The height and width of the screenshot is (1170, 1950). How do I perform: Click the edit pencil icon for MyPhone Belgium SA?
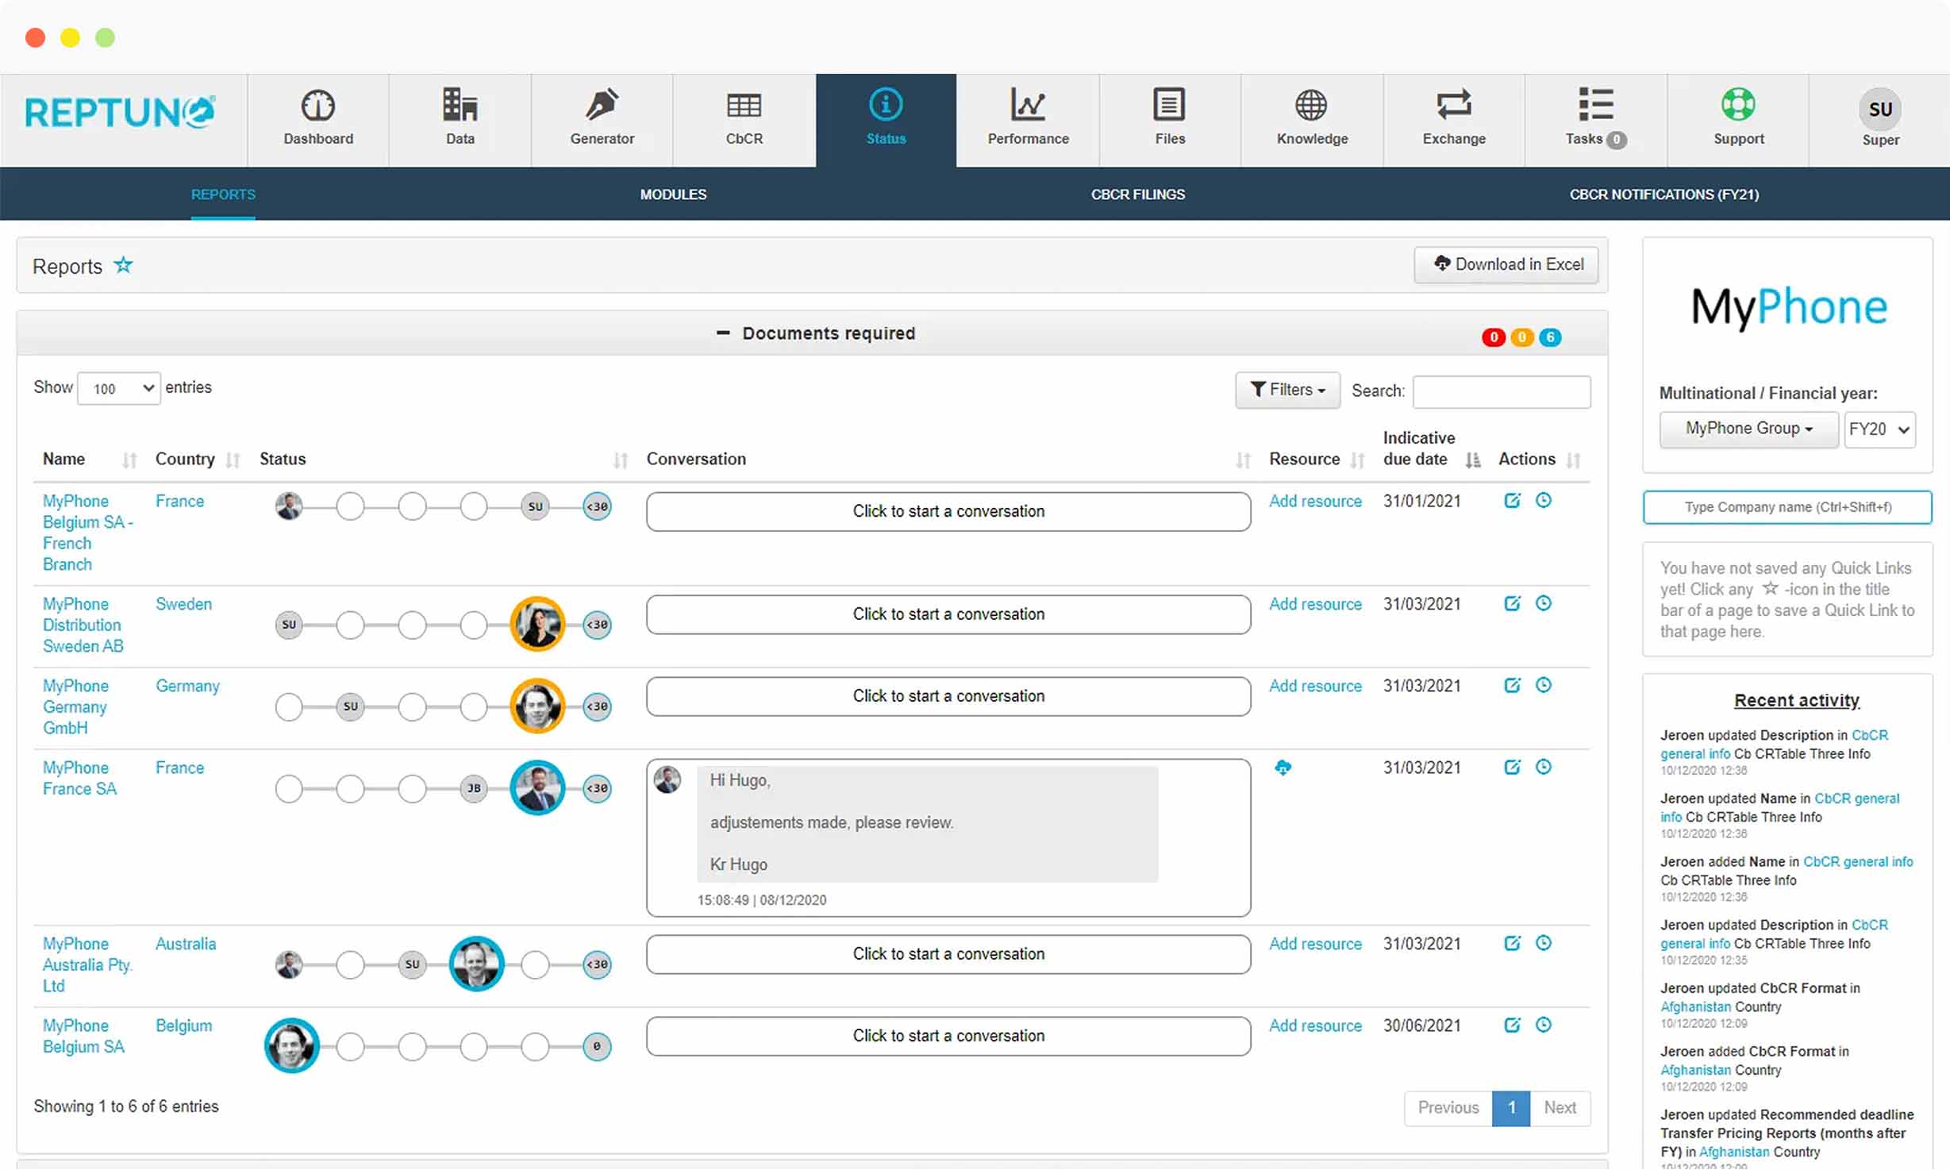(x=1513, y=1025)
